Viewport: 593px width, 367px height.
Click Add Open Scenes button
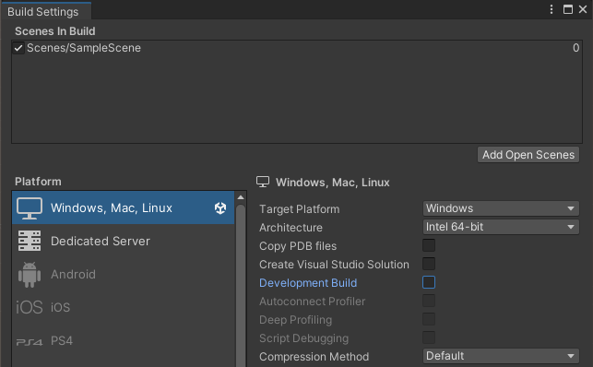pos(528,155)
